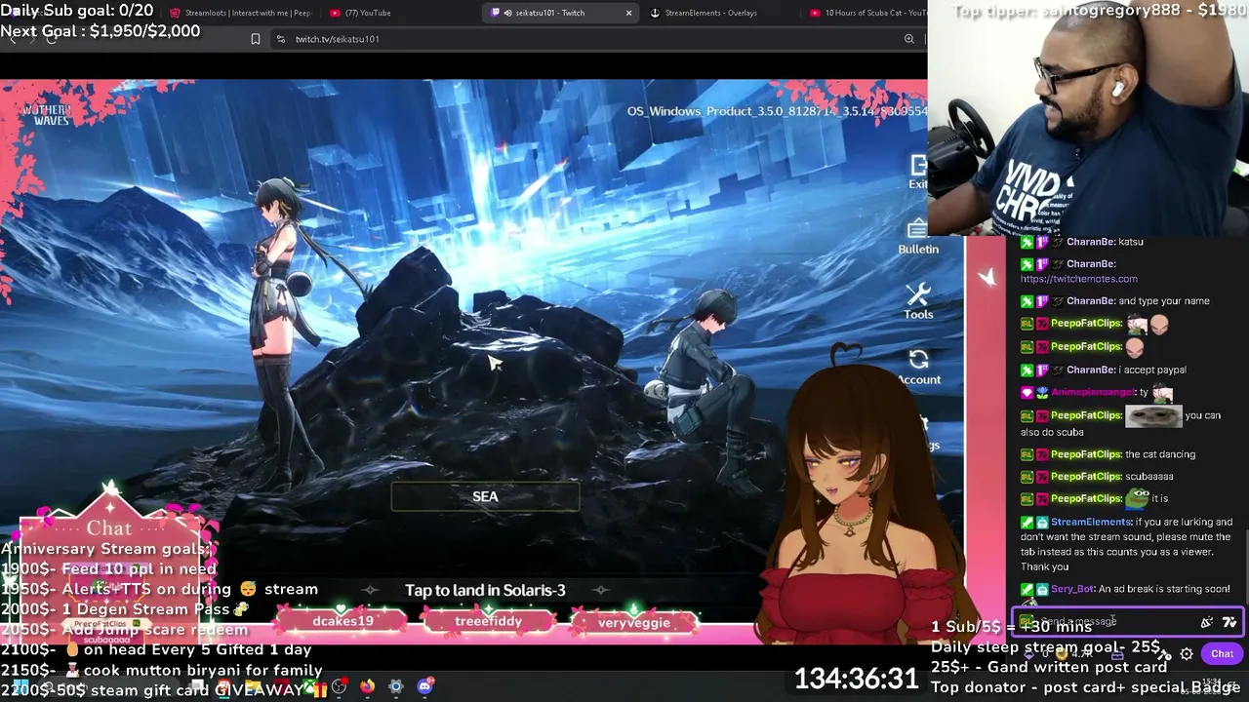Image resolution: width=1249 pixels, height=702 pixels.
Task: Click PeepoFatClips name on 'the cat dancing'
Action: pos(1085,454)
